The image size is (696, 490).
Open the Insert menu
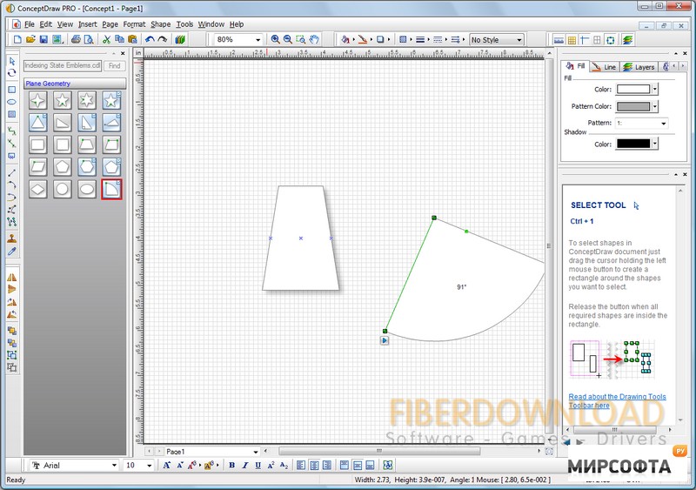(88, 24)
